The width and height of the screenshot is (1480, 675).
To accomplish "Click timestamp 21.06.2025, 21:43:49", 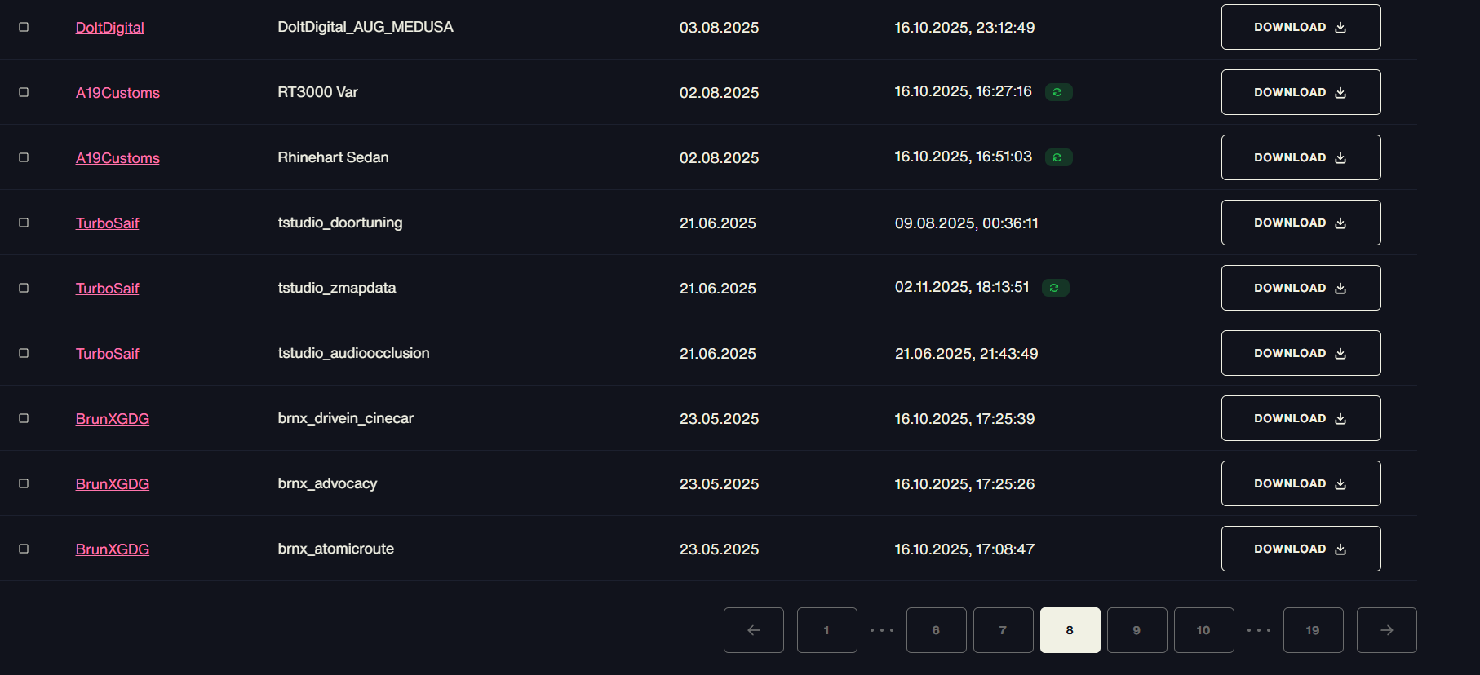I will pos(966,354).
